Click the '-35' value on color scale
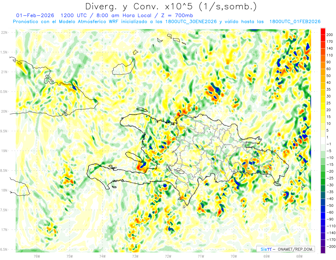The height and width of the screenshot is (260, 336). pyautogui.click(x=330, y=192)
